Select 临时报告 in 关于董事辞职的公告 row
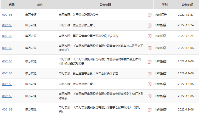The height and width of the screenshot is (116, 199). pos(161,15)
